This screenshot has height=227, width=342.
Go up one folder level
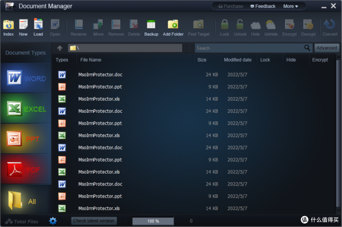pos(60,48)
